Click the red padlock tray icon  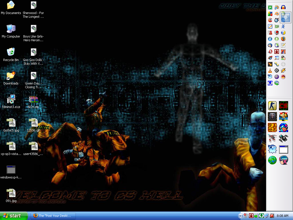coord(251,216)
